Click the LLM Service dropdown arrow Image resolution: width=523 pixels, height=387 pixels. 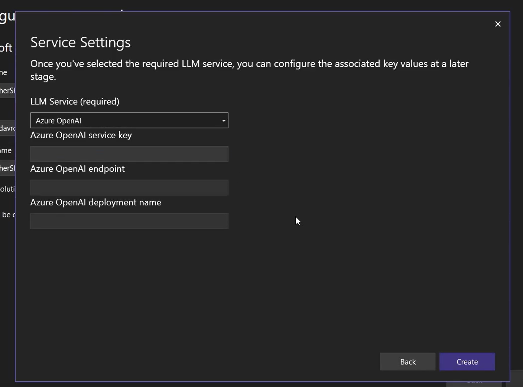(224, 120)
